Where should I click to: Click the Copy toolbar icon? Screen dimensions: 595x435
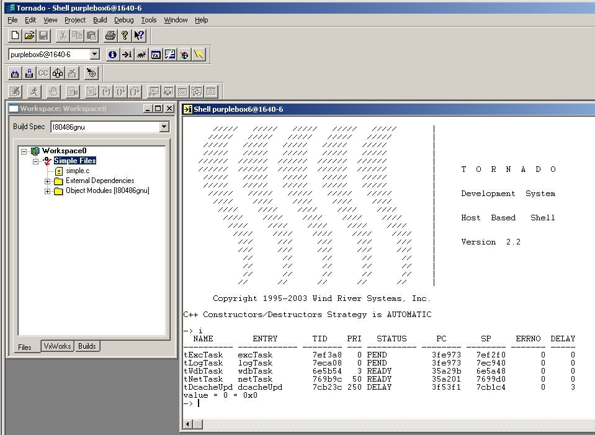(x=76, y=35)
